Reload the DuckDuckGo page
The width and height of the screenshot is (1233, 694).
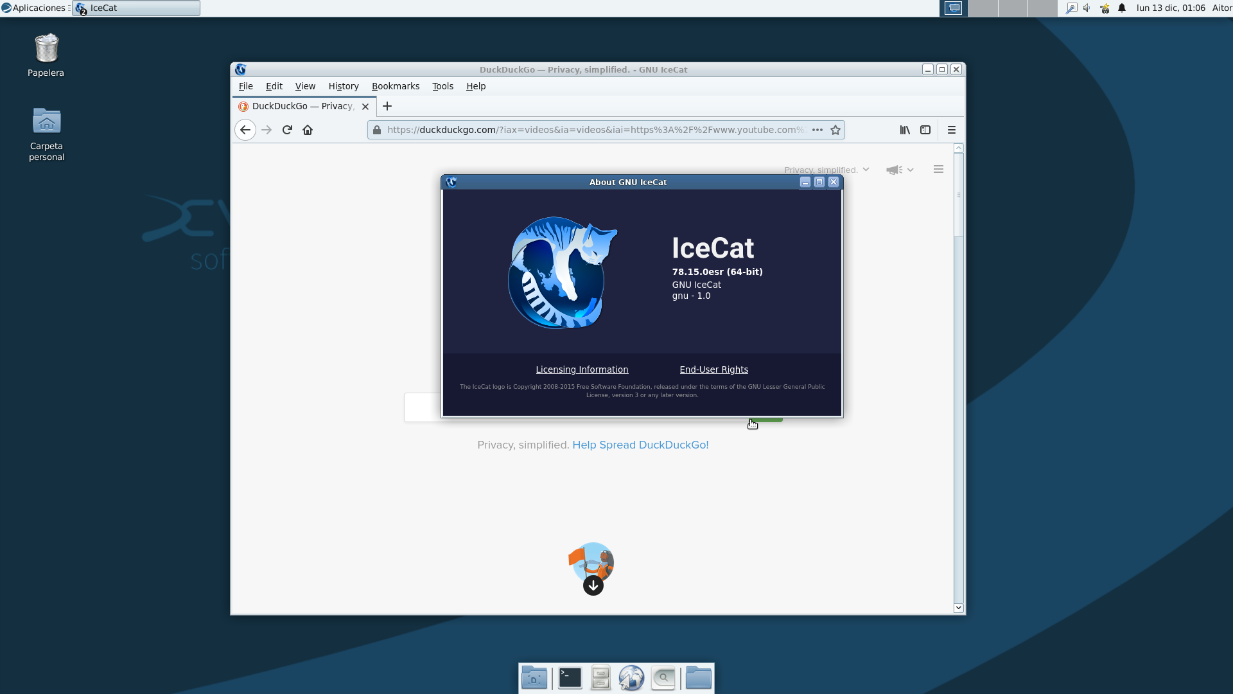click(287, 130)
